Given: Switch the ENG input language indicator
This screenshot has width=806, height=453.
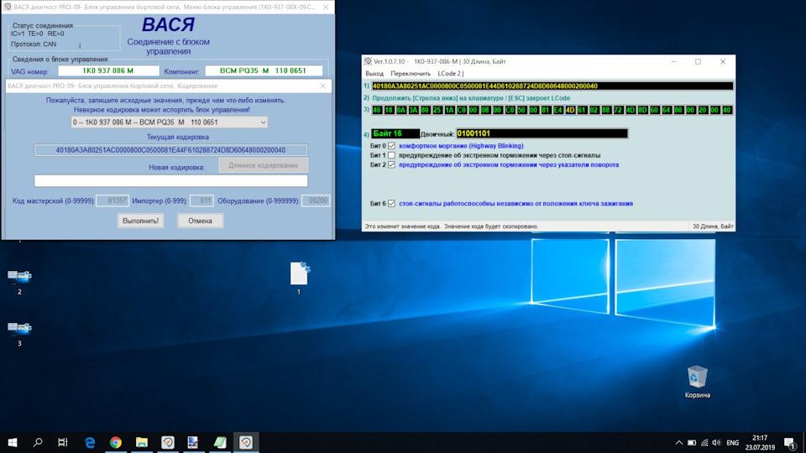Looking at the screenshot, I should (x=732, y=443).
